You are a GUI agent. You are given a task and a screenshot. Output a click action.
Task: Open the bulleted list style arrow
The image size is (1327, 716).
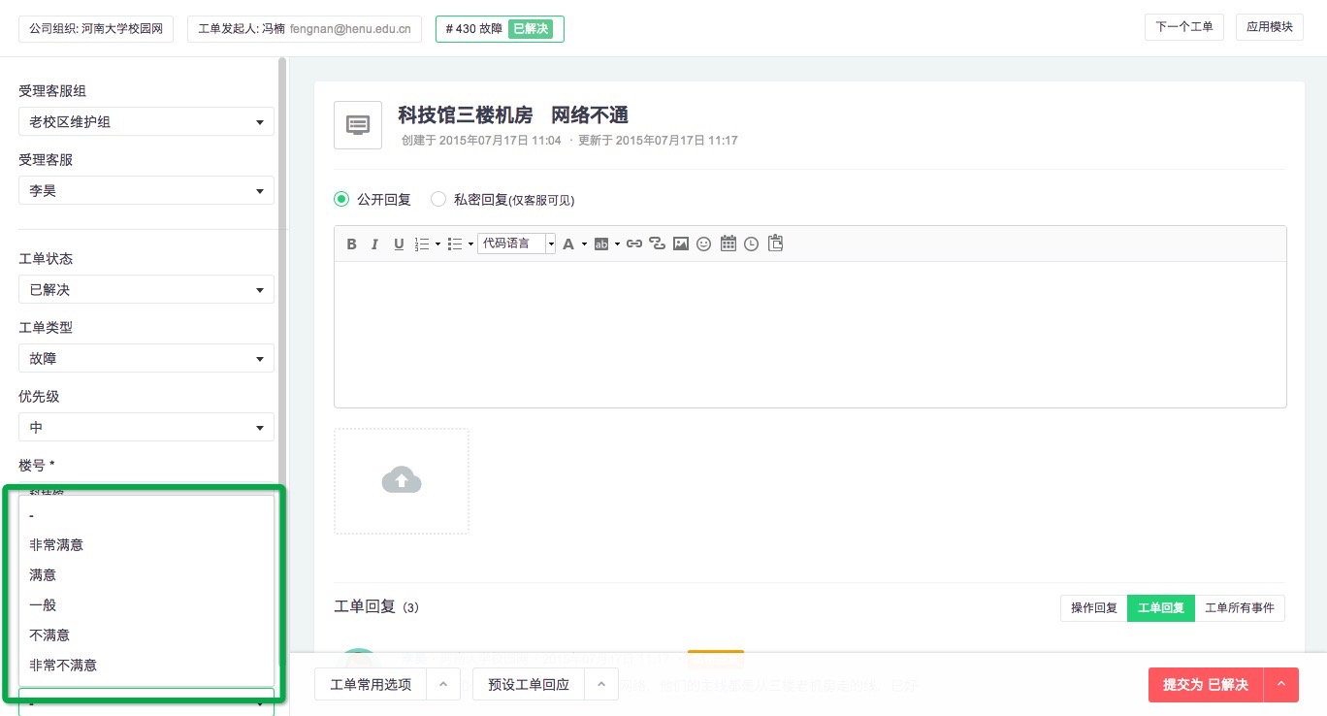pos(470,244)
